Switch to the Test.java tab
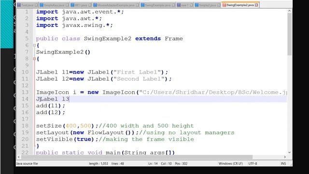The width and height of the screenshot is (309, 174). tap(28, 5)
